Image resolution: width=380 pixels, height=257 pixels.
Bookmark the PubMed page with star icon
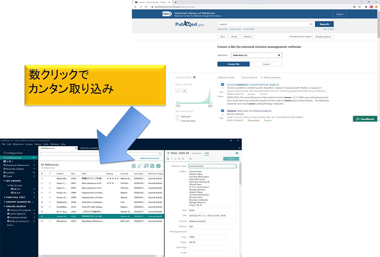[360, 7]
